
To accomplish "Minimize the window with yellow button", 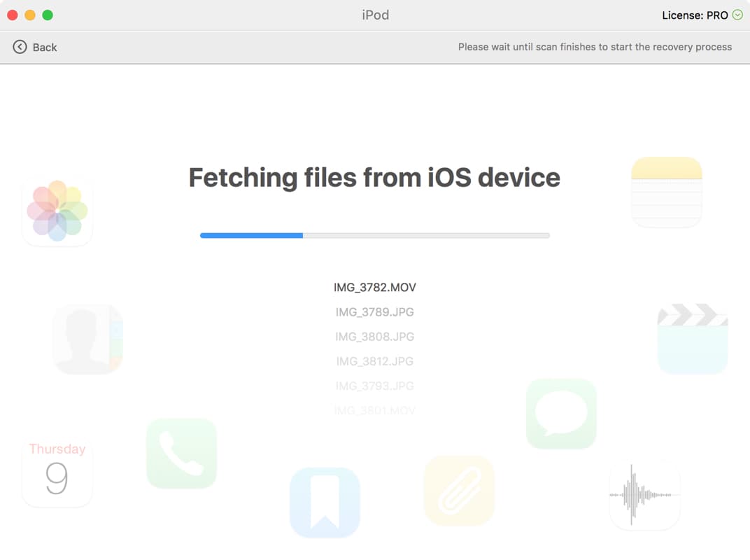I will click(29, 15).
